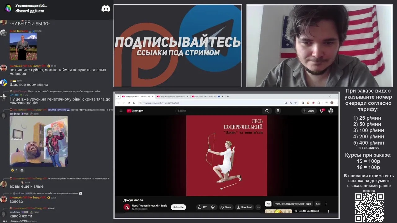Click the -НУ БЫЛО И БЫЛО- message
The image size is (397, 223).
pos(30,24)
